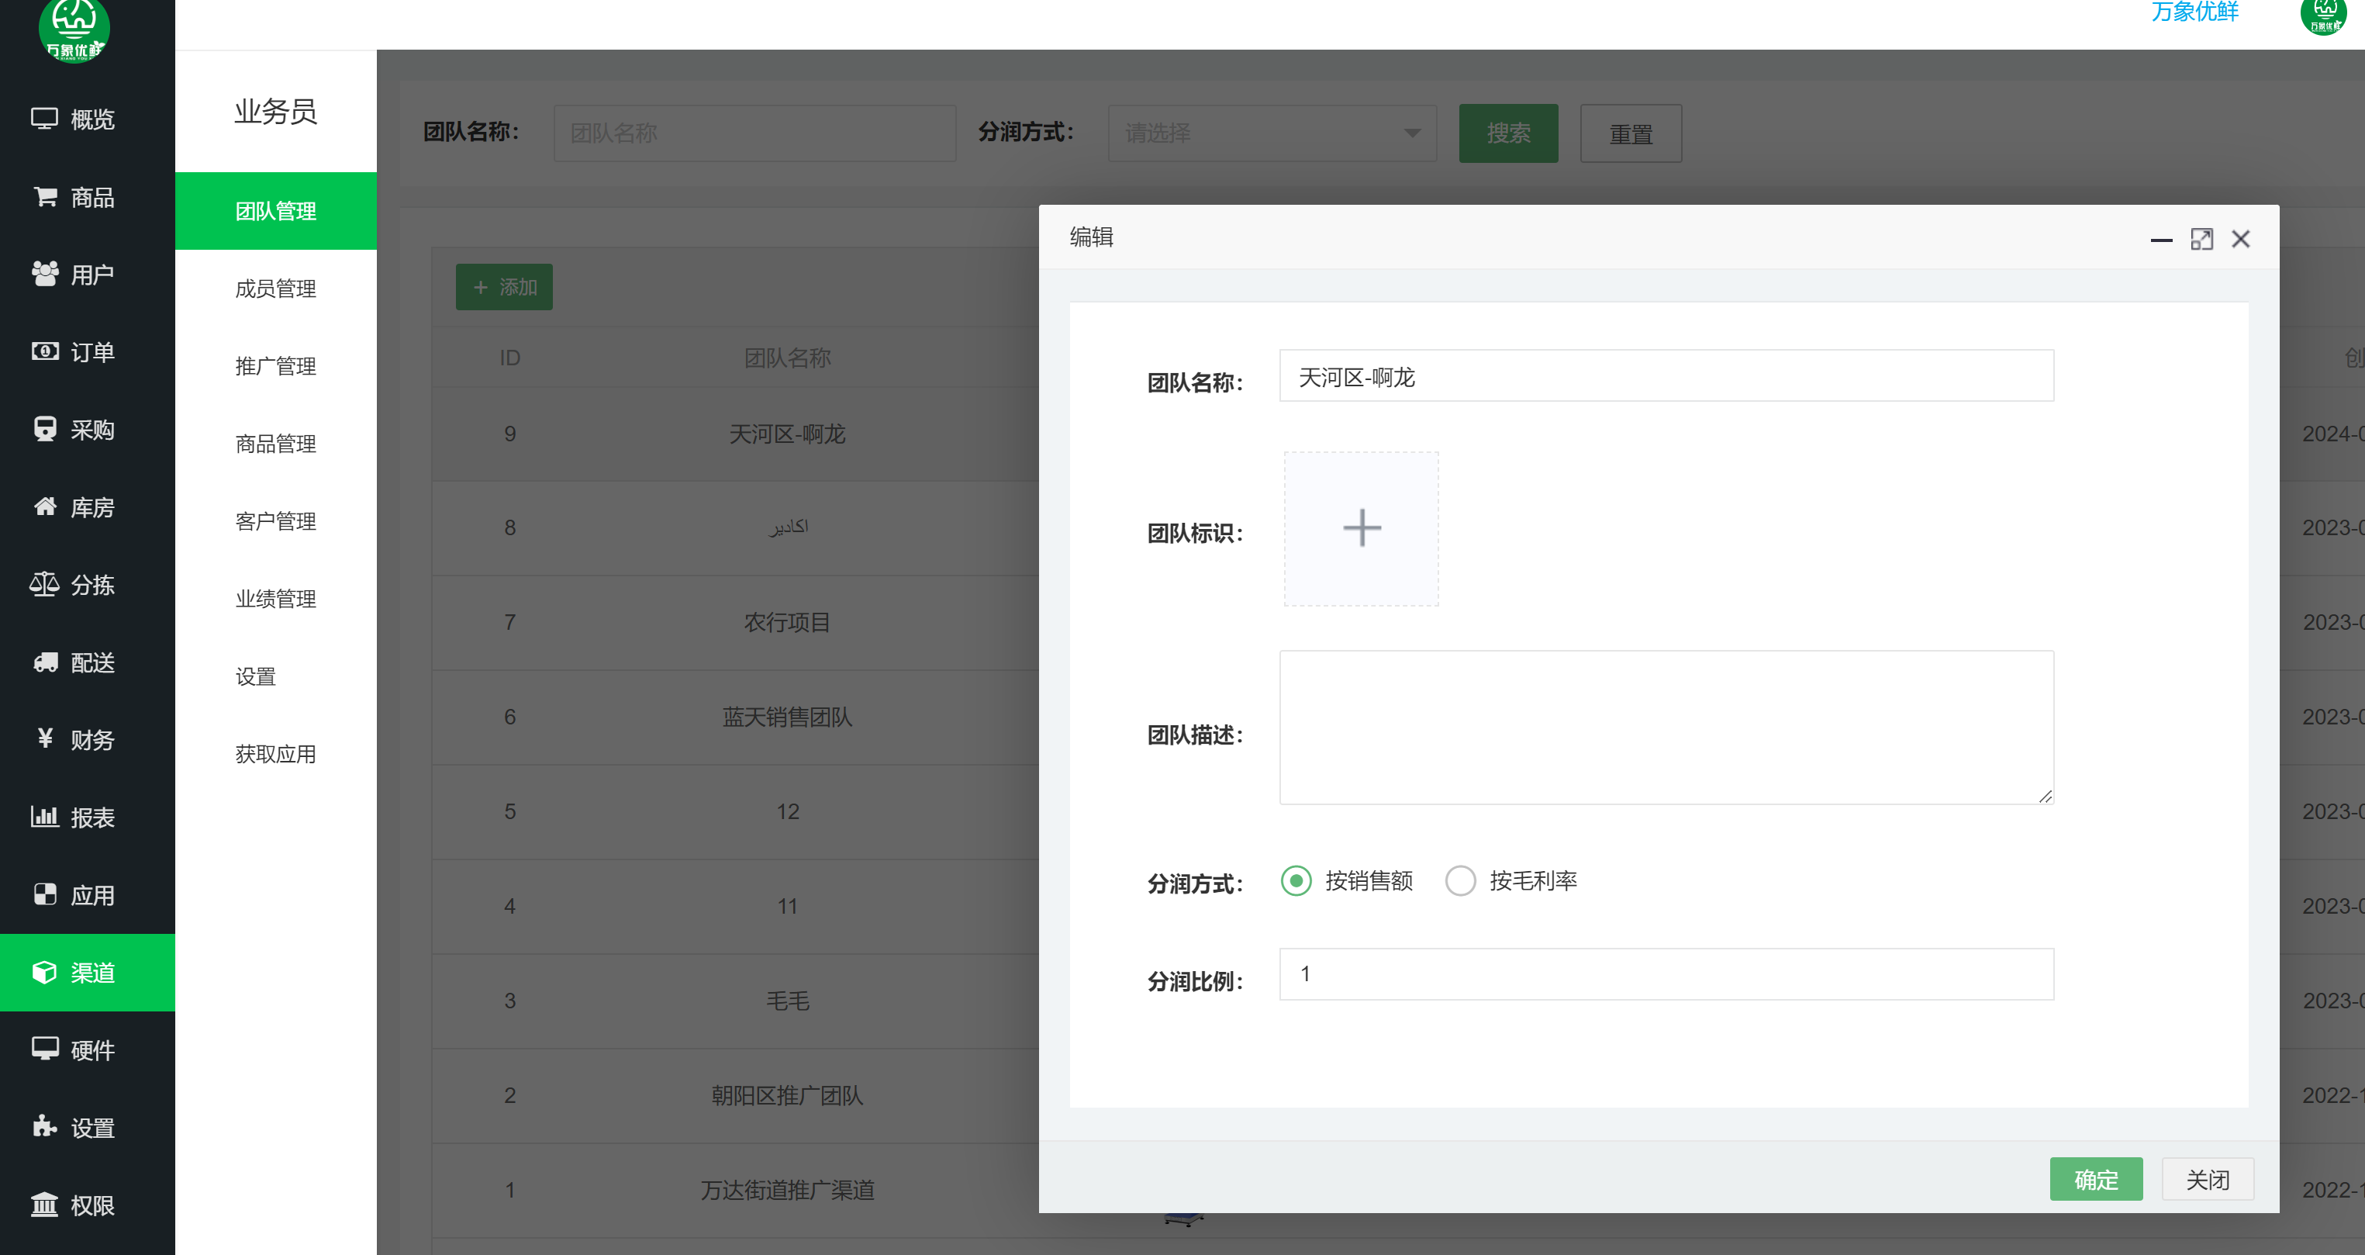Maximize the 编辑 dialog window icon

click(2201, 239)
